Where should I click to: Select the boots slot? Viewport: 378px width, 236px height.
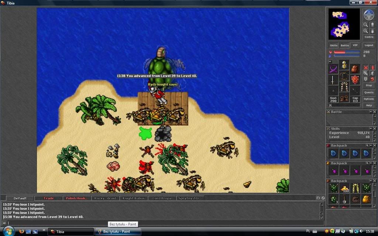point(344,98)
